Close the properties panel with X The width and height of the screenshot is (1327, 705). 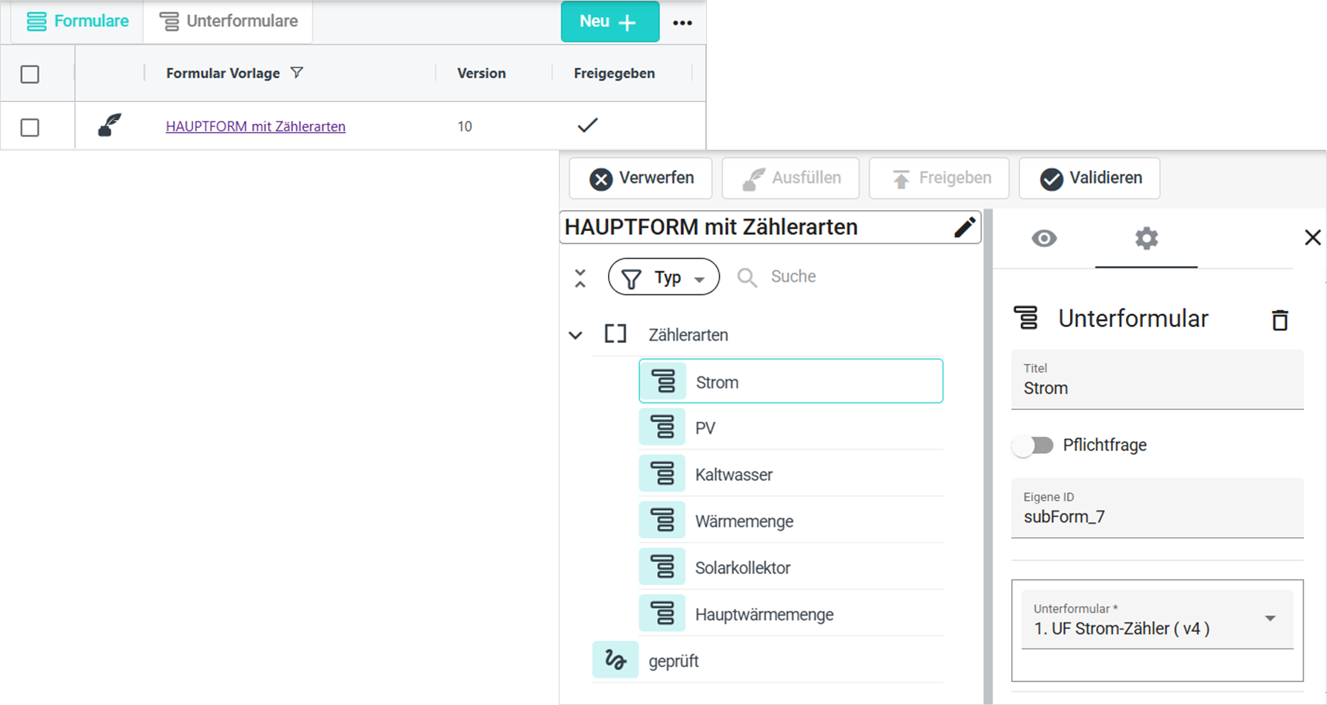pos(1313,238)
